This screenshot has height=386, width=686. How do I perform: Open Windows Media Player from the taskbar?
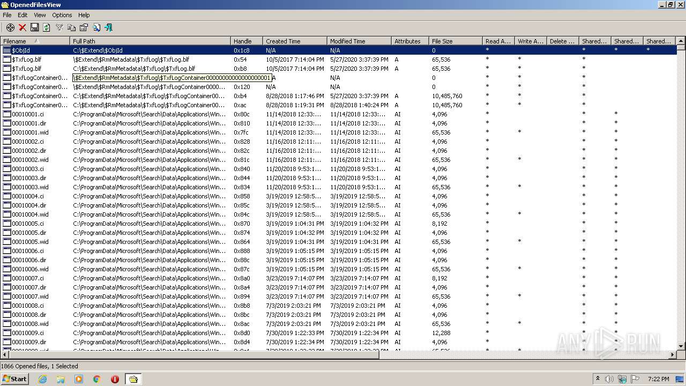click(x=79, y=379)
